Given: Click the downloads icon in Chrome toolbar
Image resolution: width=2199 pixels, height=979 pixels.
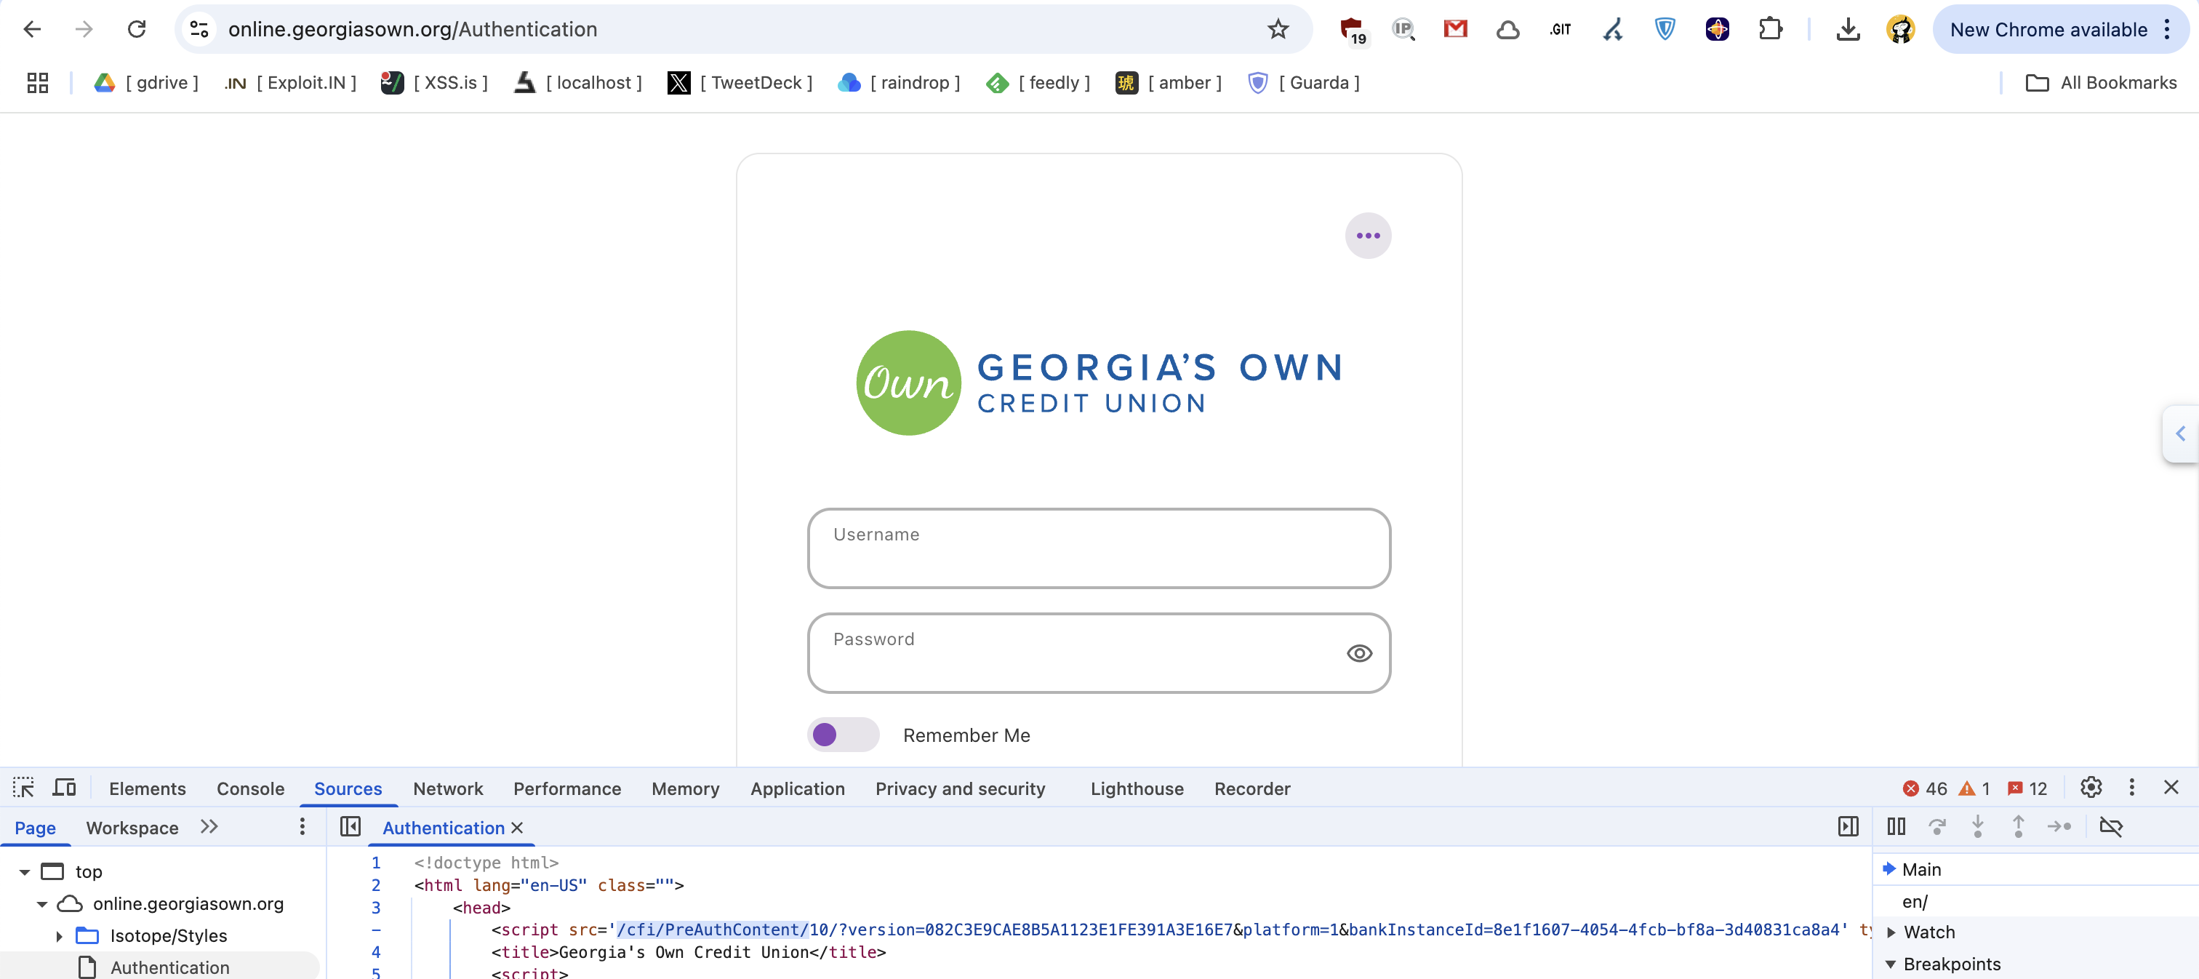Looking at the screenshot, I should pos(1847,29).
